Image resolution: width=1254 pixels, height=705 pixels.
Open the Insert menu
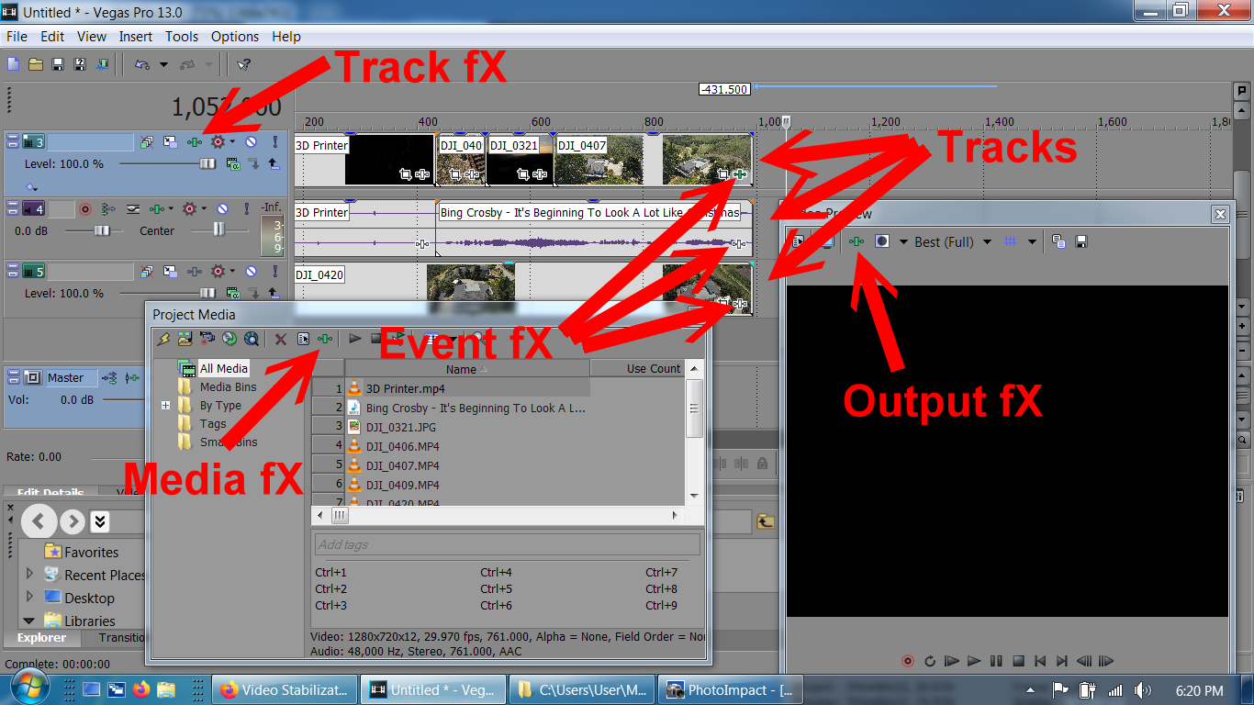coord(136,37)
